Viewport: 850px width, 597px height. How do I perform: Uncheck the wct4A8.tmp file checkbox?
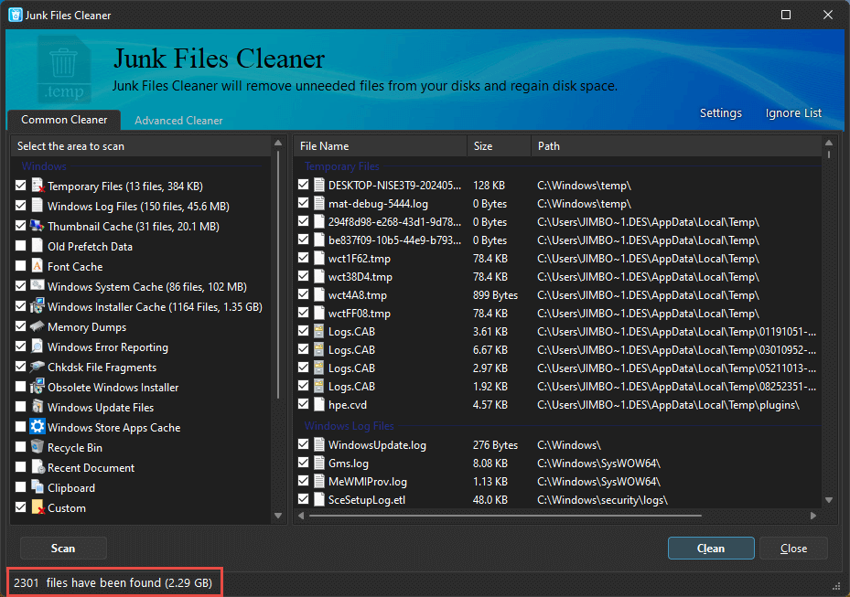[303, 294]
